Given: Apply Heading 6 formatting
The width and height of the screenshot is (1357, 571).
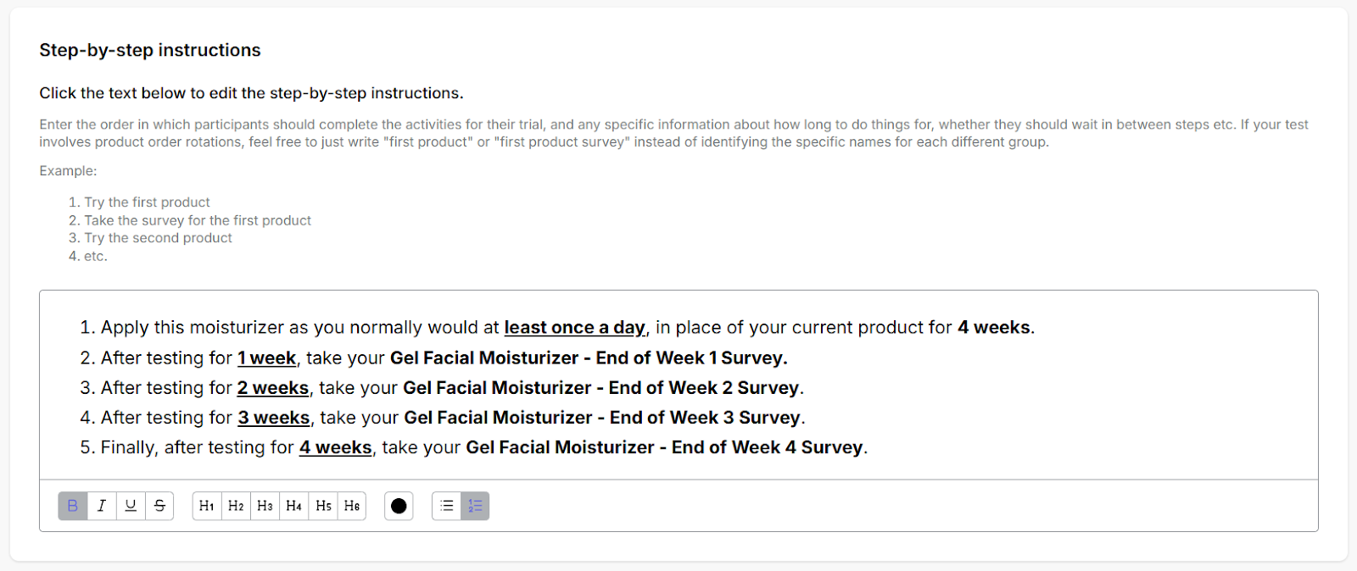Looking at the screenshot, I should pyautogui.click(x=350, y=506).
